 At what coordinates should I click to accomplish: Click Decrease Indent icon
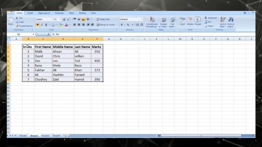coord(88,24)
